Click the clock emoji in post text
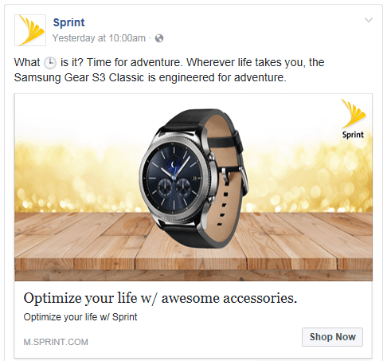The height and width of the screenshot is (361, 387). tap(50, 63)
